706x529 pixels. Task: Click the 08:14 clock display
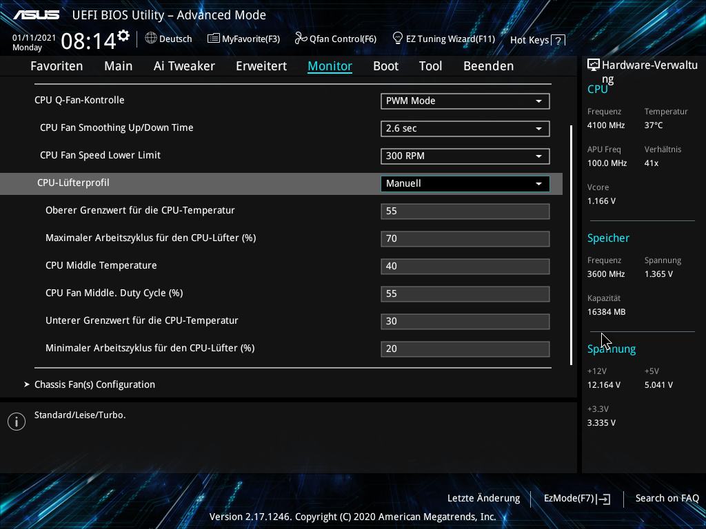pos(89,41)
